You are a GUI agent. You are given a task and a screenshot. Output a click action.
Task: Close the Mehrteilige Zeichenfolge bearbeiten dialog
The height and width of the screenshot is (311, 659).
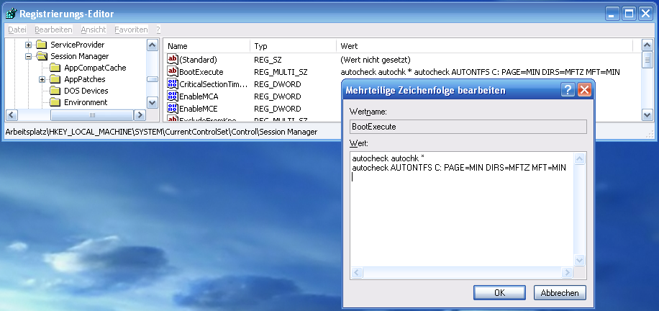pos(584,90)
